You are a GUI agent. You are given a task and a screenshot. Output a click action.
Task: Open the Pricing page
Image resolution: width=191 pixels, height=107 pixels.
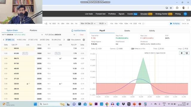(178, 14)
